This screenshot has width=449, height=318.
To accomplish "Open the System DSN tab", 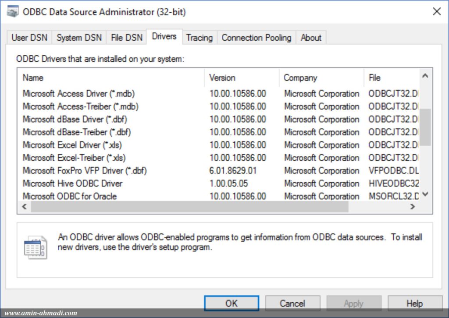I will (79, 38).
